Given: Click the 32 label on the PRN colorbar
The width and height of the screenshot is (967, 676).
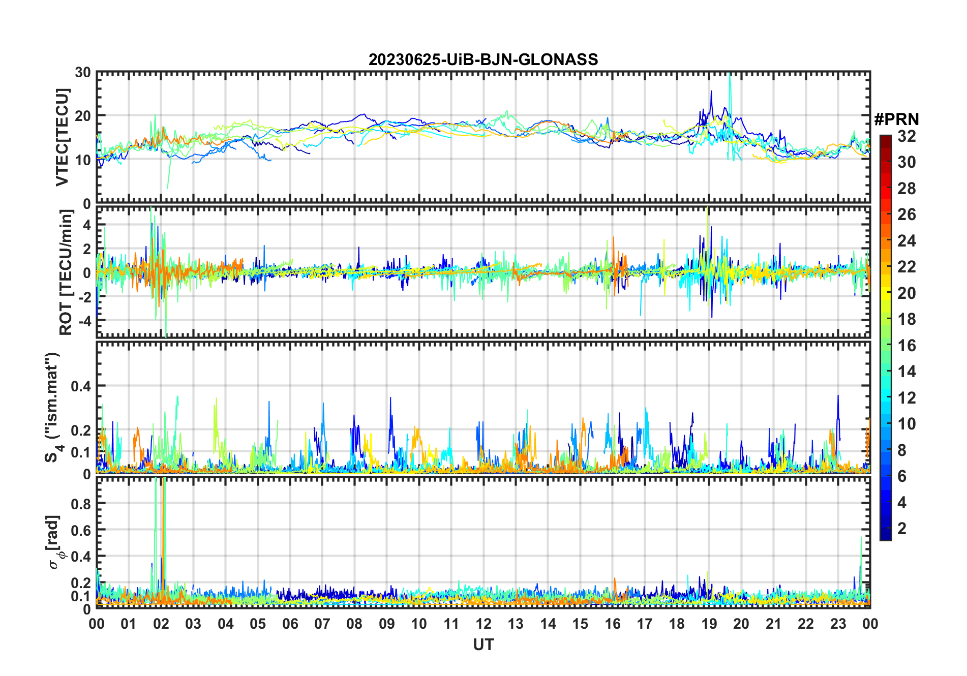Looking at the screenshot, I should click(906, 136).
